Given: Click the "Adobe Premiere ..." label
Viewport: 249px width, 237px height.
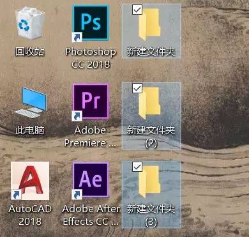Looking at the screenshot, I should pos(90,136).
